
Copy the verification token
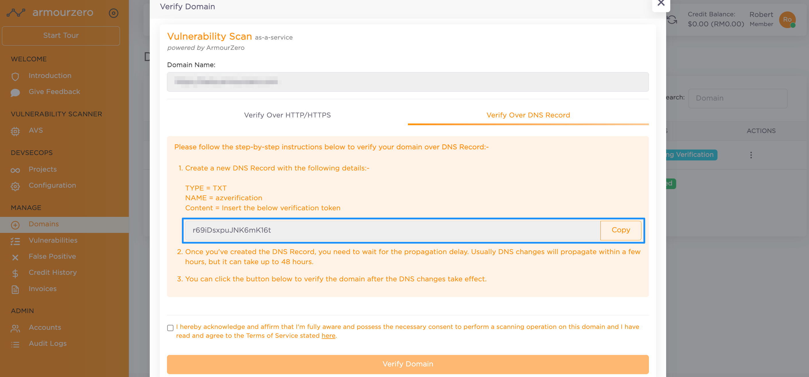pos(621,230)
